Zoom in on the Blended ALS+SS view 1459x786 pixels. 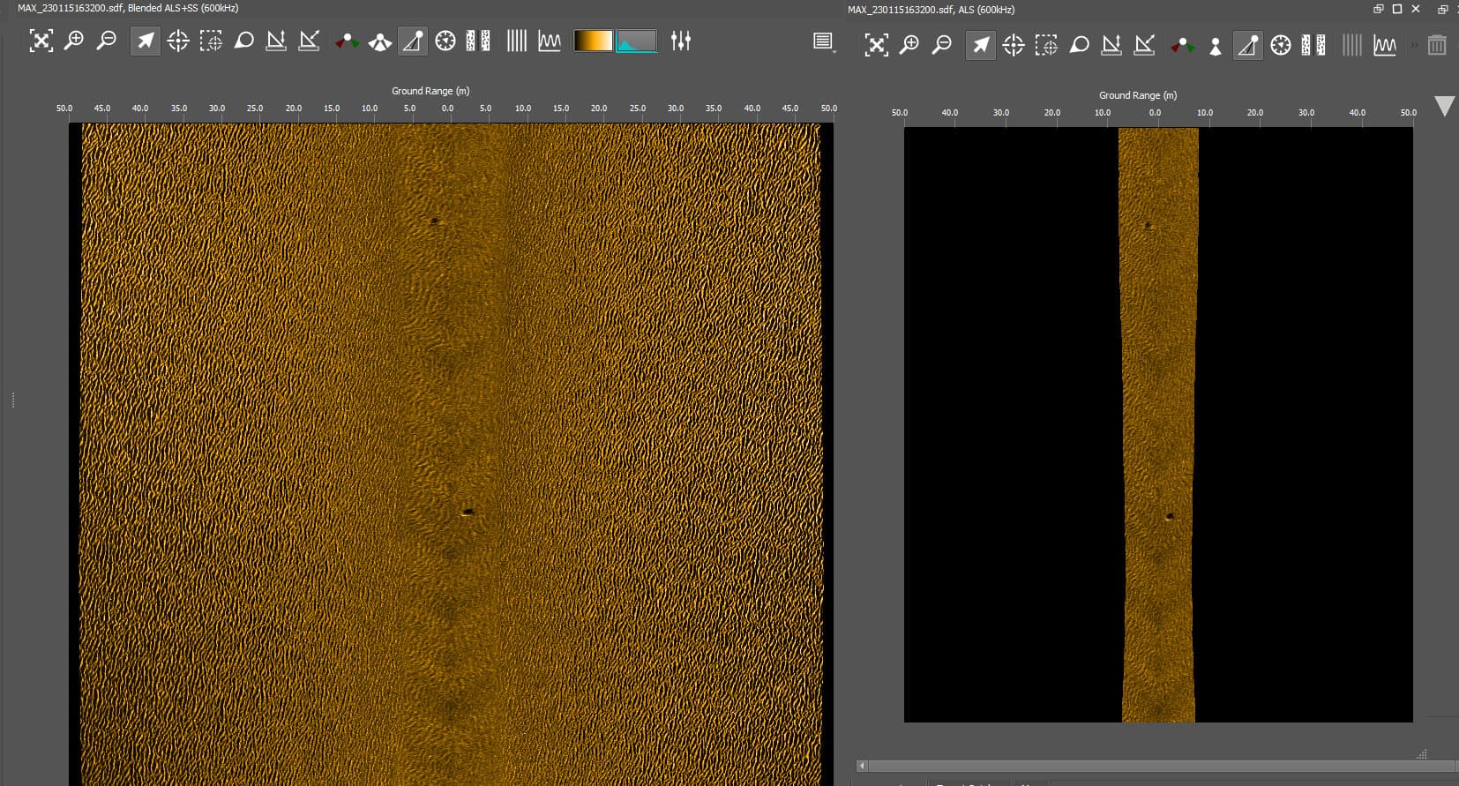tap(74, 41)
